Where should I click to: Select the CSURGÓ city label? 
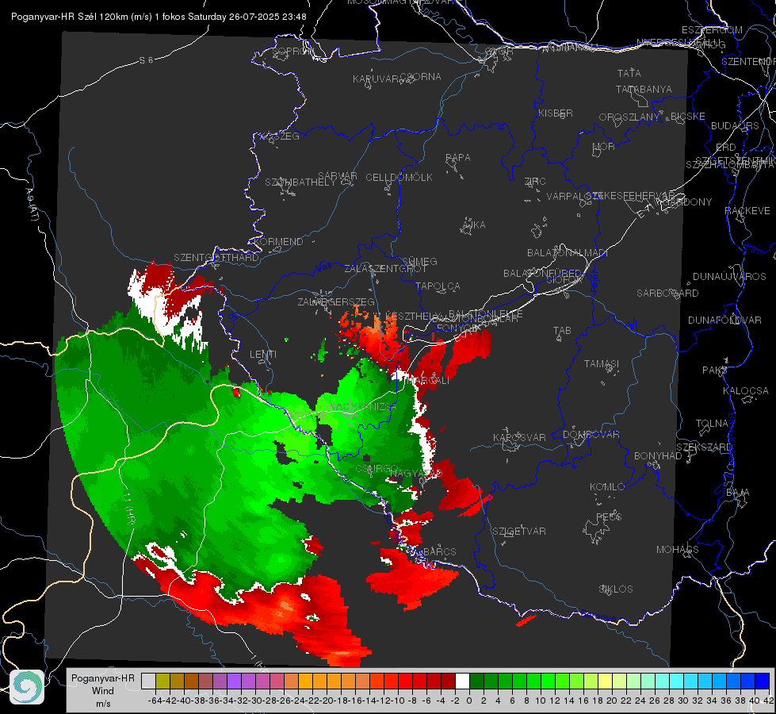[x=377, y=469]
